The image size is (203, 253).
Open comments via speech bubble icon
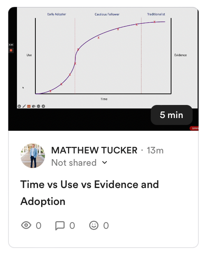point(60,225)
